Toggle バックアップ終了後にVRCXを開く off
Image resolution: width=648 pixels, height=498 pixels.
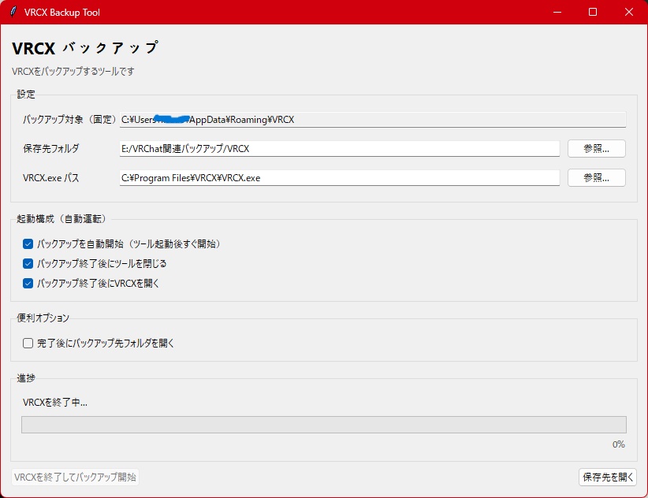(x=28, y=283)
